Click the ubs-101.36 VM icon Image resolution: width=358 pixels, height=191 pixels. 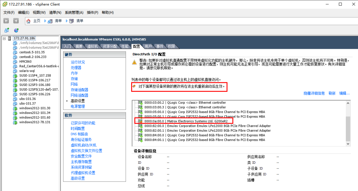[x=15, y=99]
